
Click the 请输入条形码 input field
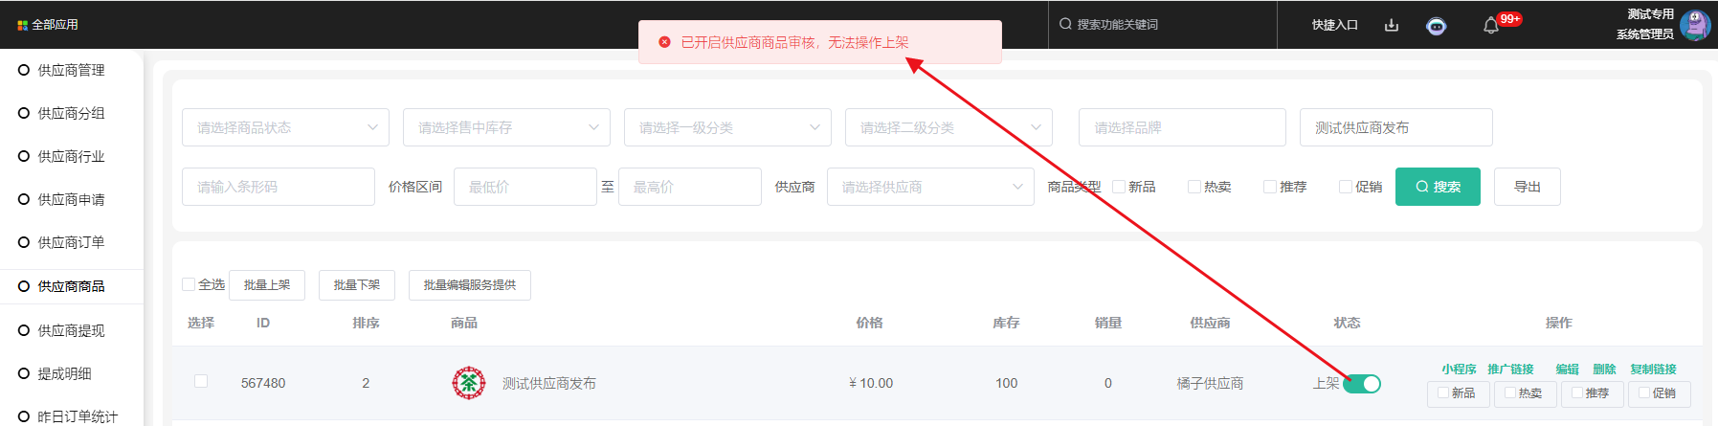278,187
